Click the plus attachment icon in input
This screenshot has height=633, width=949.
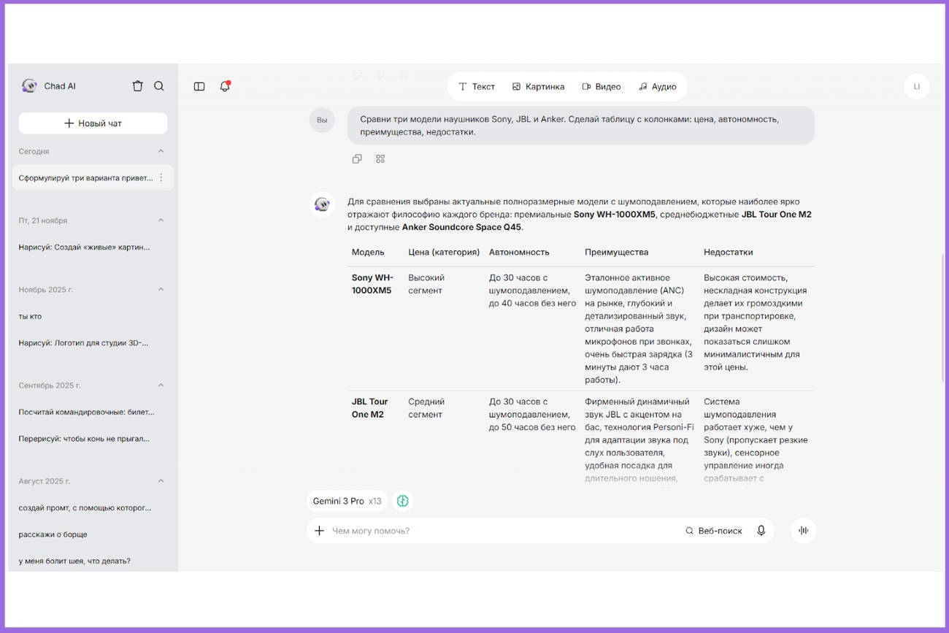coord(319,531)
